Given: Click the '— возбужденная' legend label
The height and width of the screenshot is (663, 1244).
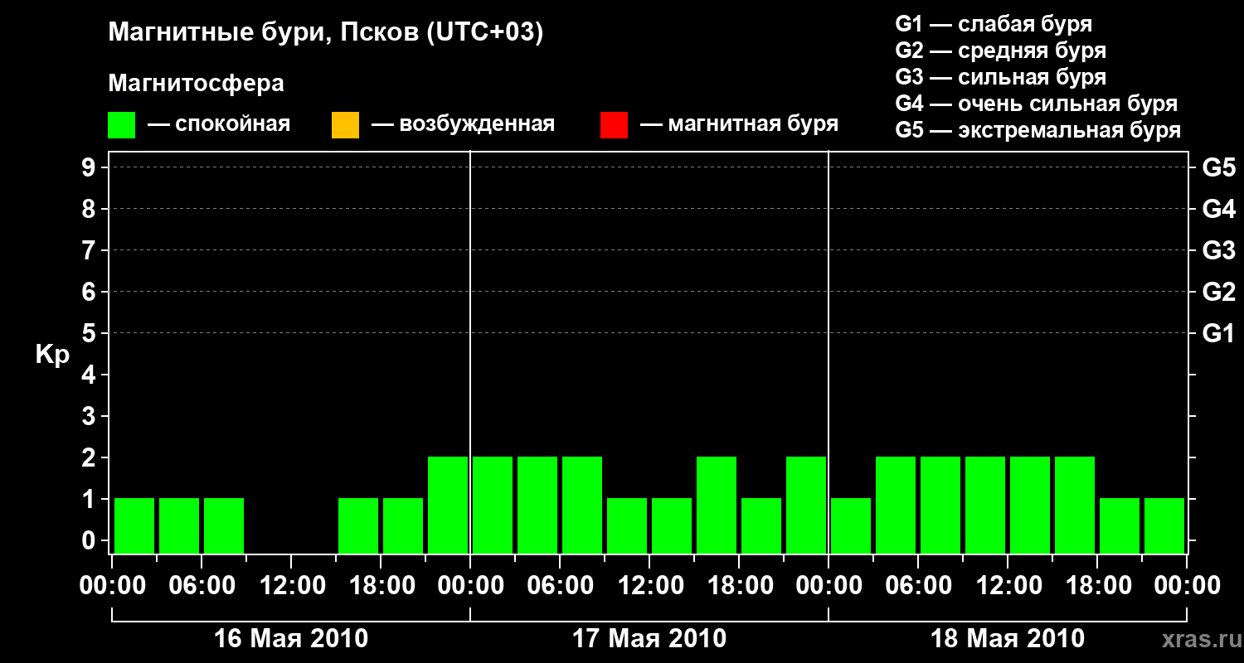Looking at the screenshot, I should (464, 124).
